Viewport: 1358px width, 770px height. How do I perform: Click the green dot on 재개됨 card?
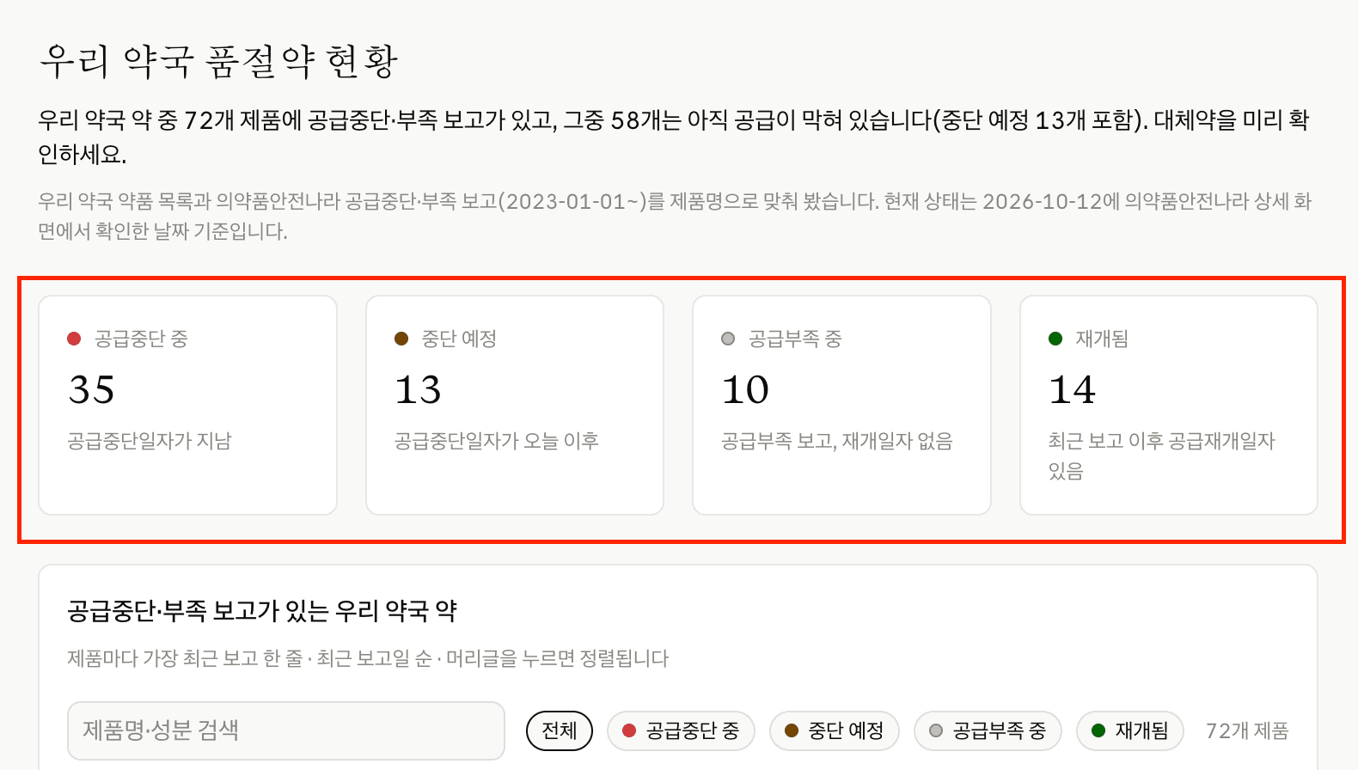(x=1055, y=339)
